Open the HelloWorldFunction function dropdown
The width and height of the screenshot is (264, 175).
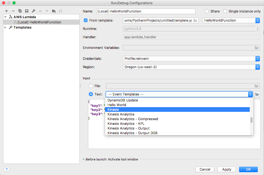[x=231, y=20]
